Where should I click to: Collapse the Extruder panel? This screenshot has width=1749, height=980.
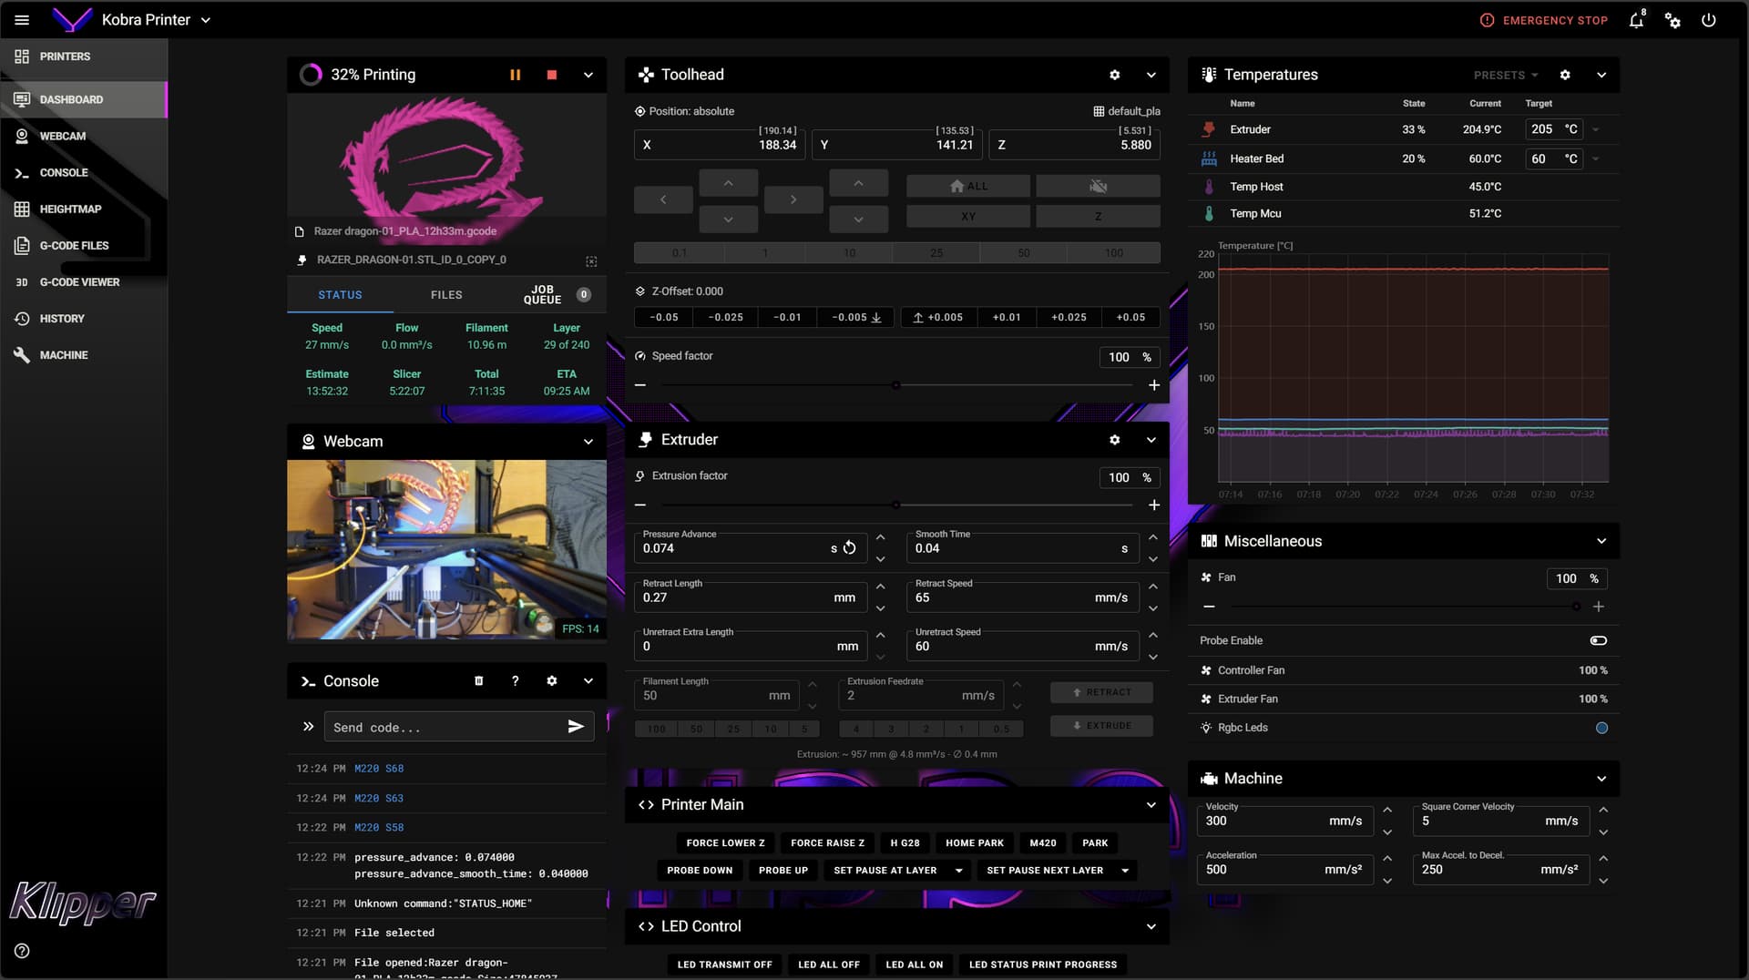1151,440
